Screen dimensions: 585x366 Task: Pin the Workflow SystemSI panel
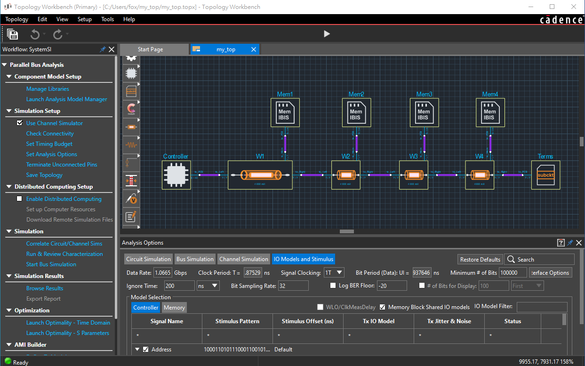click(103, 49)
